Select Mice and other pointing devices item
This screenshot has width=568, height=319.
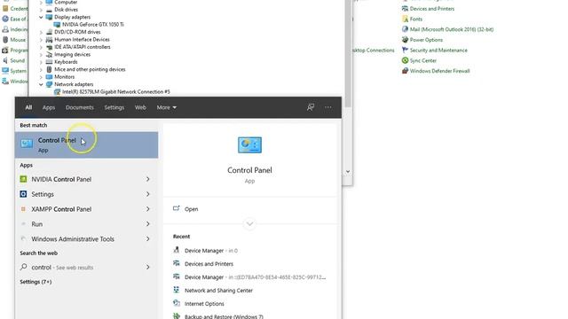(x=90, y=69)
